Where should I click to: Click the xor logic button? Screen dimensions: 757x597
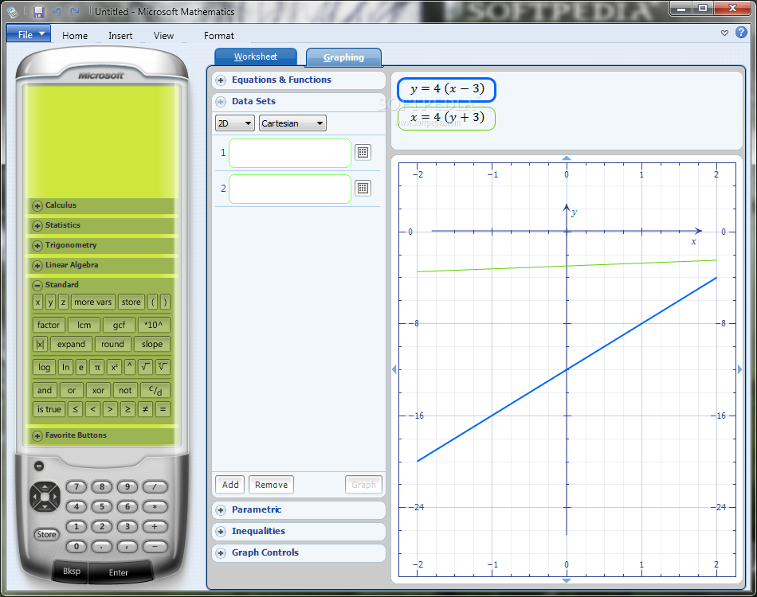99,390
